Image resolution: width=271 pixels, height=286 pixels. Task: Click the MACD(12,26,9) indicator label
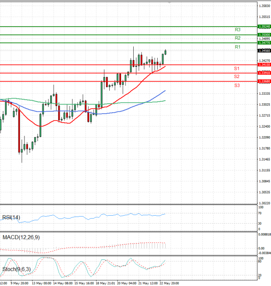pyautogui.click(x=20, y=237)
